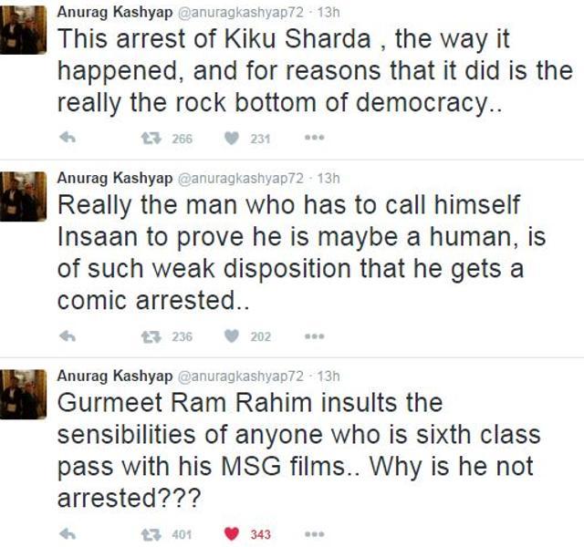Reply to the Kiku Sharda arrest tweet
This screenshot has width=584, height=547.
67,139
